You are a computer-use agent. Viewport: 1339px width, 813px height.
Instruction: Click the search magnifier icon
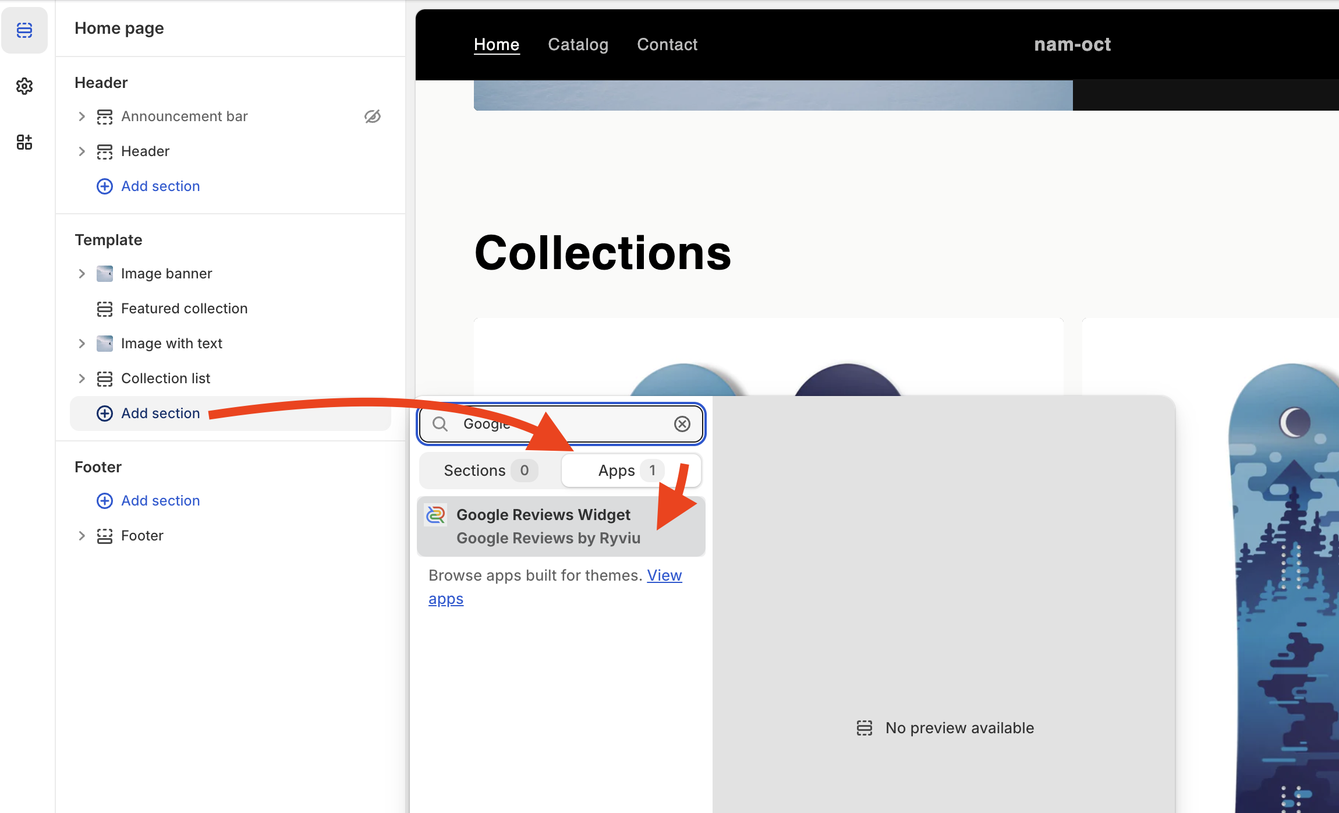440,424
